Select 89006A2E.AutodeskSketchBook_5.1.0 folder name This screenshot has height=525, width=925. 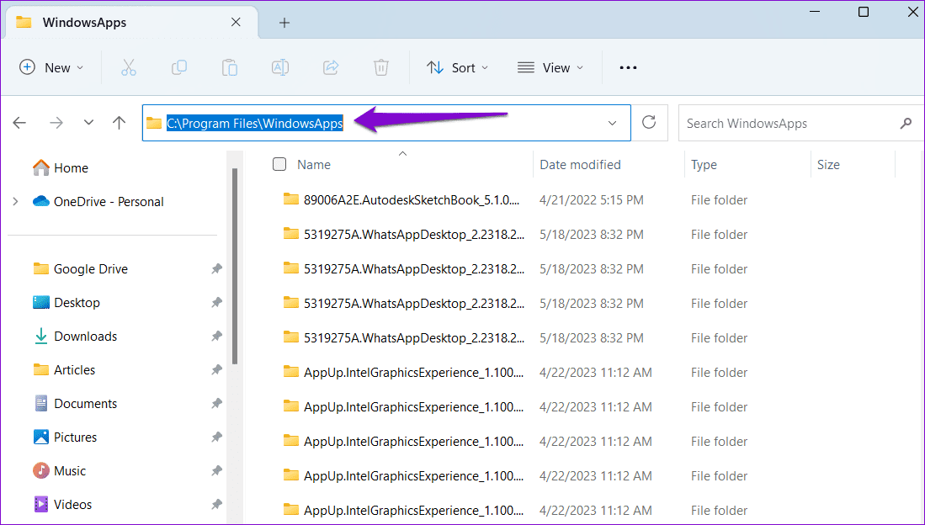click(x=412, y=200)
